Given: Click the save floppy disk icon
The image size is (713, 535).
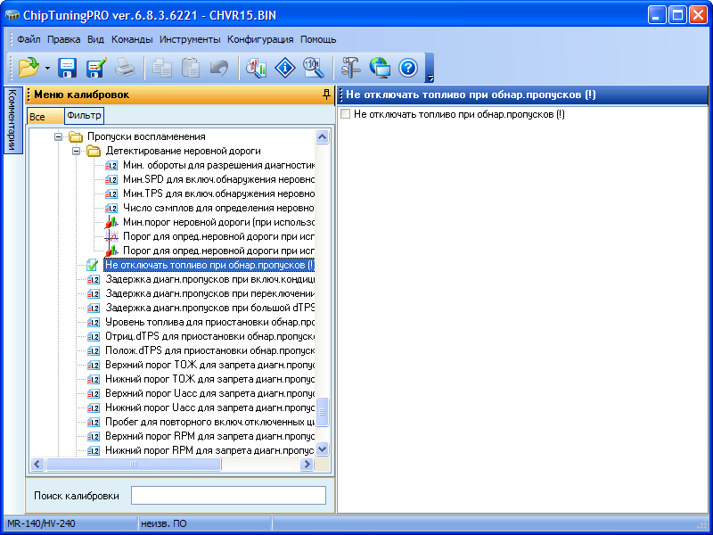Looking at the screenshot, I should tap(68, 68).
